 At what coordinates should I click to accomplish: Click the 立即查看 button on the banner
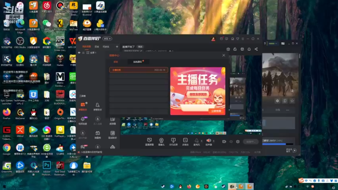216,111
